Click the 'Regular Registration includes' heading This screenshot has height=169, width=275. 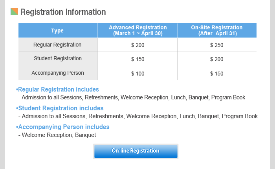(58, 89)
